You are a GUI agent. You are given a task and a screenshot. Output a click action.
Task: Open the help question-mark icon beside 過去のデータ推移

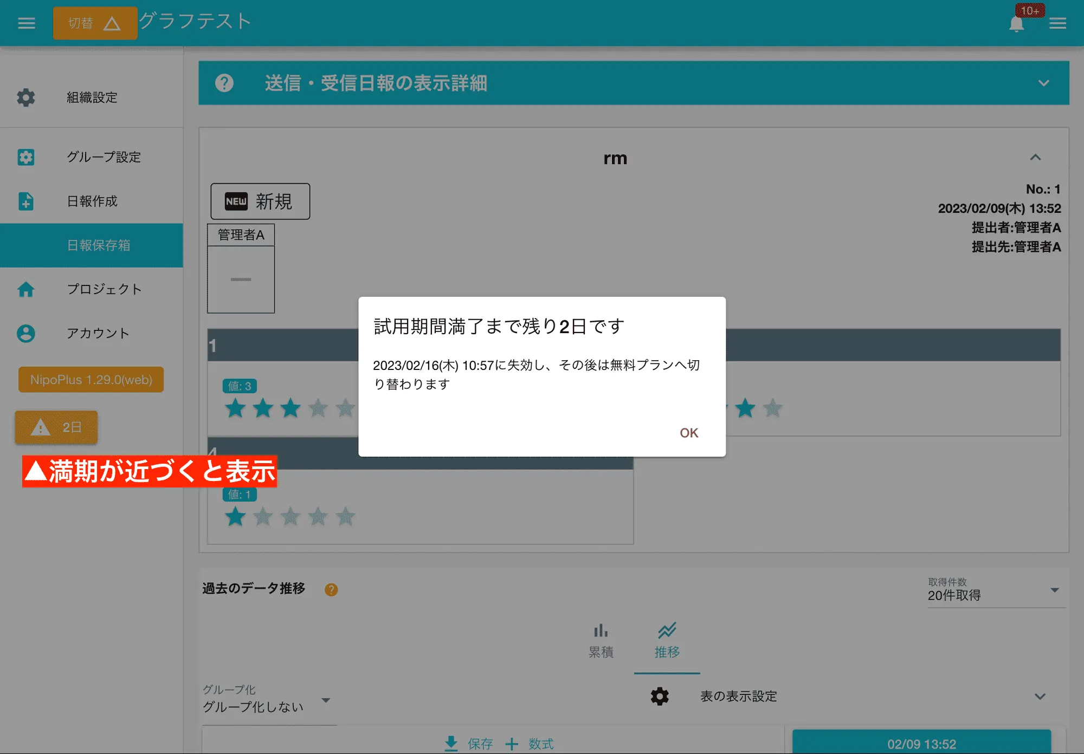331,589
